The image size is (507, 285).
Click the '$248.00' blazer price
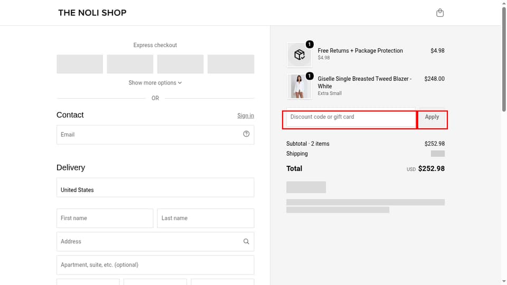tap(434, 79)
